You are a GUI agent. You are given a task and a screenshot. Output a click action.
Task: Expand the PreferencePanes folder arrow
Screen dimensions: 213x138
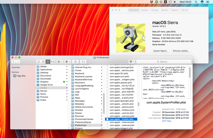coord(101,122)
